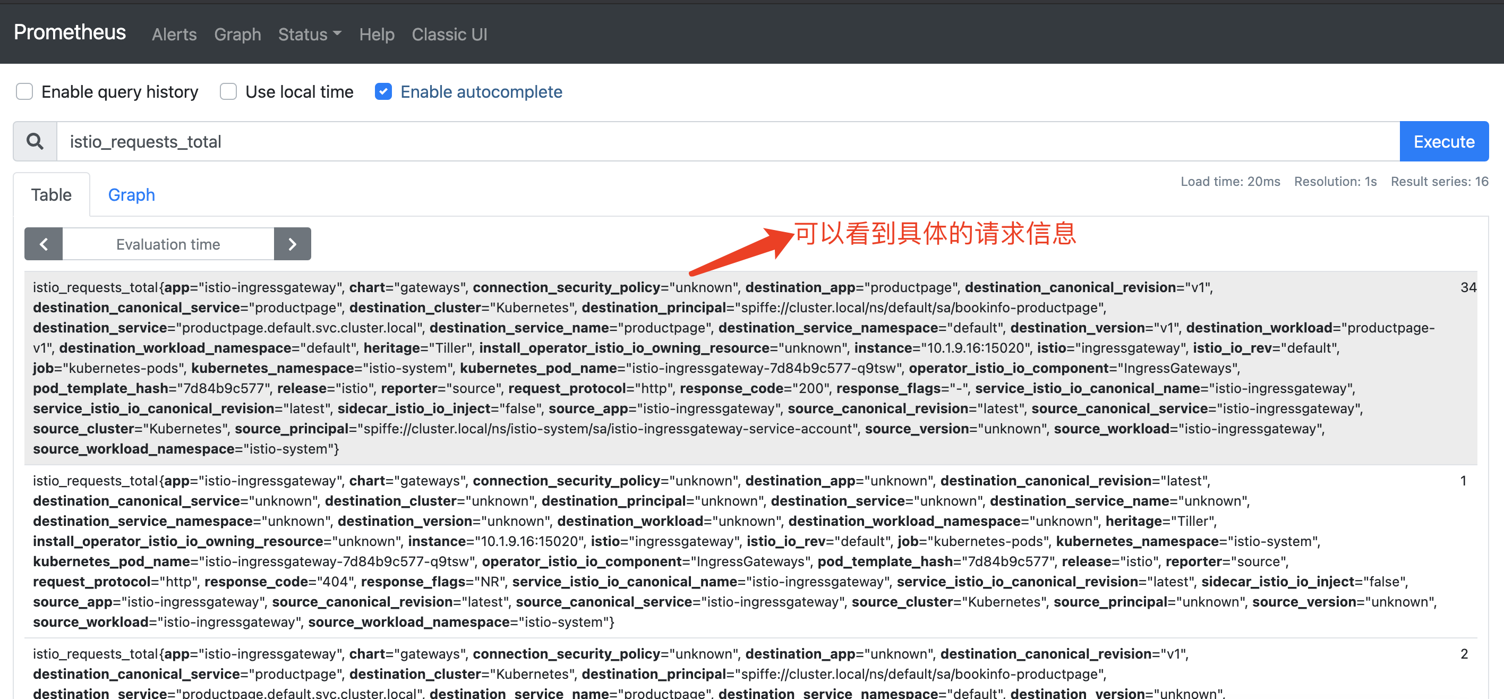Click the Prometheus brand logo
The image size is (1504, 699).
click(x=70, y=32)
